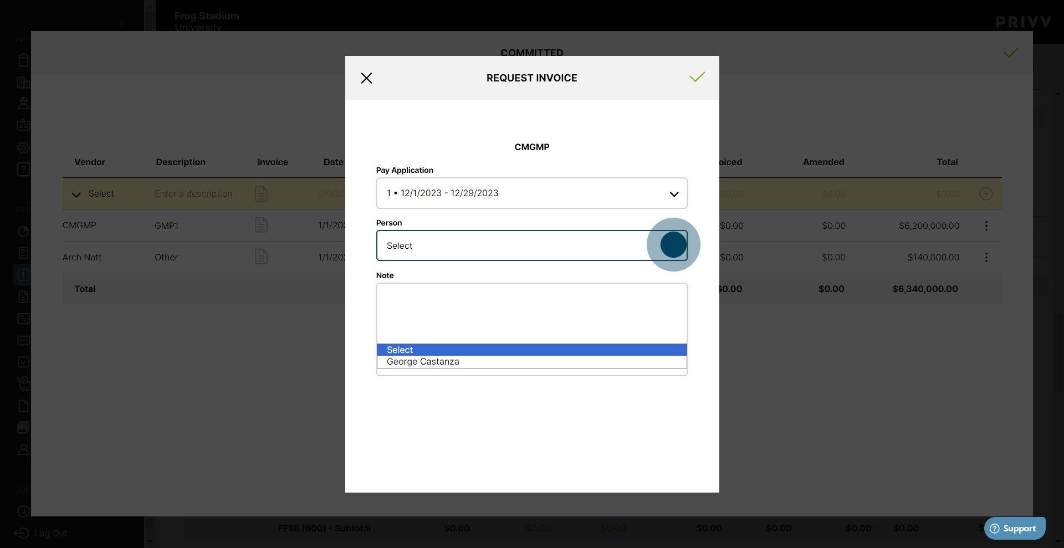1064x548 pixels.
Task: Open the settings gear icon in sidebar
Action: point(23,148)
